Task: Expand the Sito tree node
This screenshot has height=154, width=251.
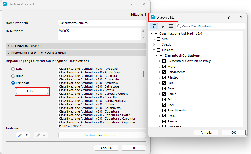Action: [154, 39]
